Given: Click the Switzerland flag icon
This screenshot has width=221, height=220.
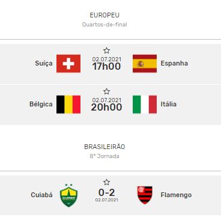Looking at the screenshot, I should pyautogui.click(x=68, y=64).
